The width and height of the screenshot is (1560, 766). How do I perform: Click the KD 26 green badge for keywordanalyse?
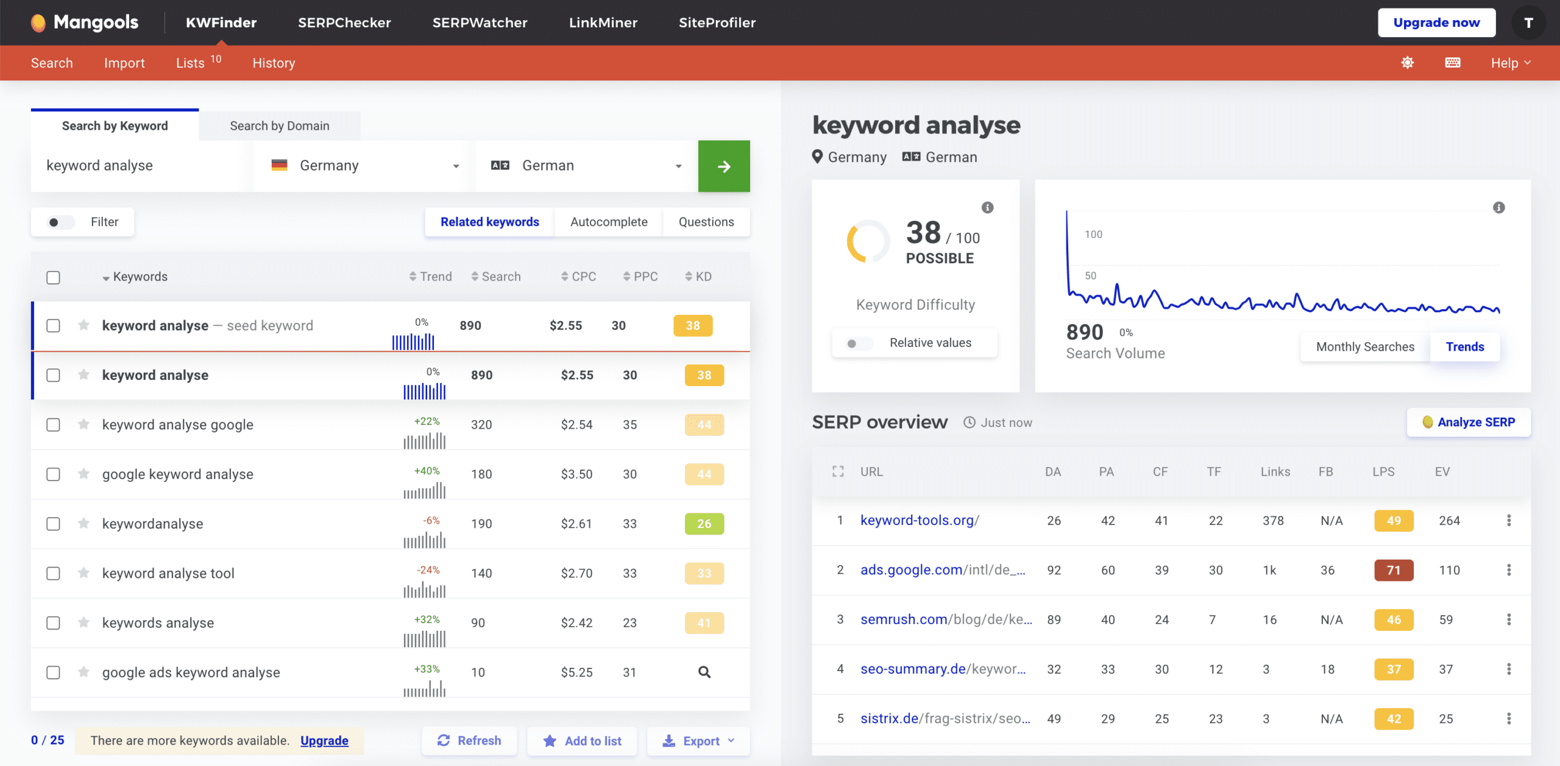tap(704, 524)
